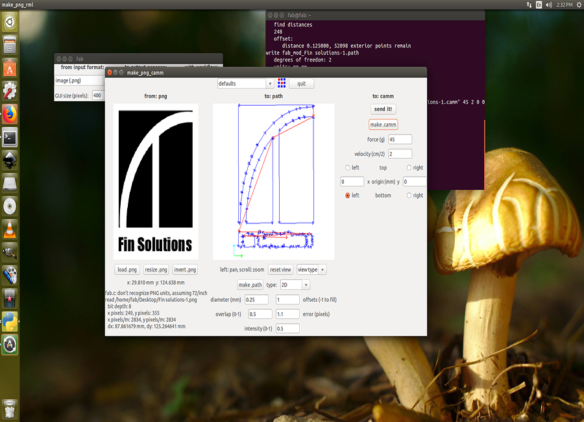This screenshot has height=422, width=584.
Task: Click the 'x: 29.810 mm y: 124.638 mm' readout
Action: pos(156,282)
